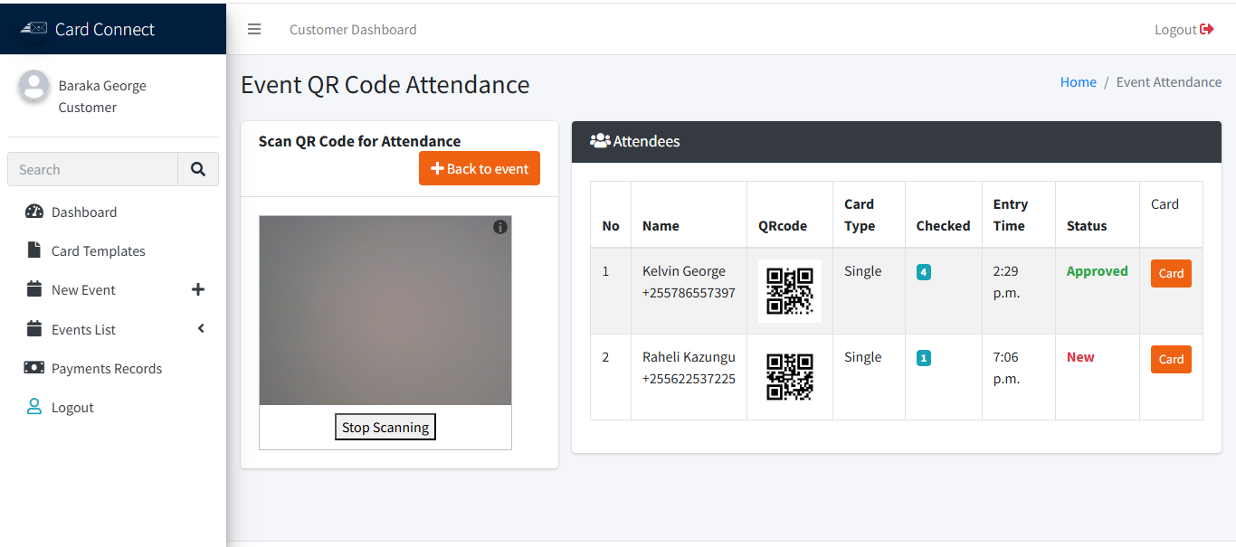Open Kelvin George's QR code image

point(789,291)
